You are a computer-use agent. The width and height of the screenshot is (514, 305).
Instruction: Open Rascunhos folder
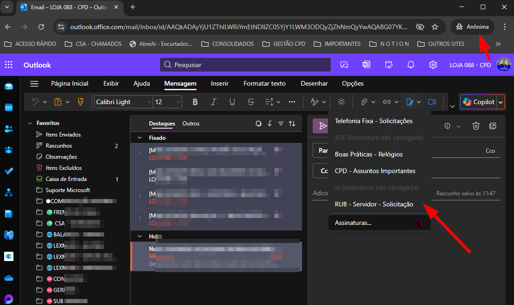59,146
